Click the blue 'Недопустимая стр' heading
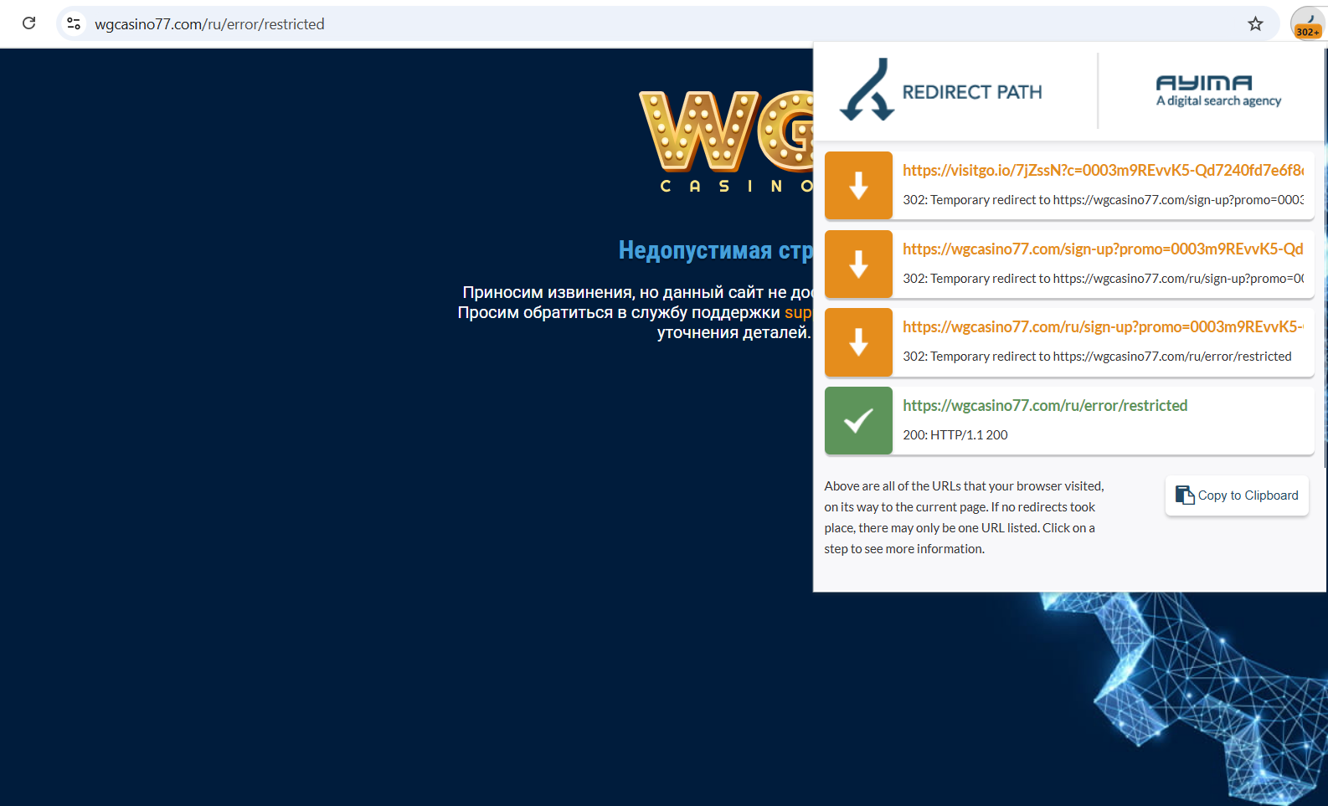Screen dimensions: 1328x806 715,250
